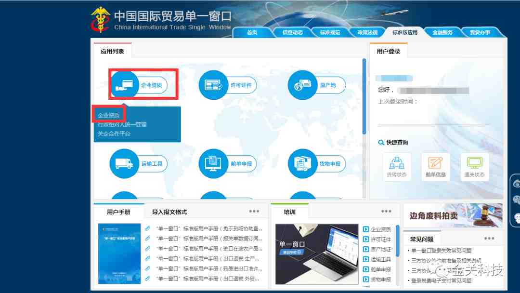This screenshot has height=293, width=520.
Task: Click the 流转状态 quick query icon
Action: tap(396, 166)
